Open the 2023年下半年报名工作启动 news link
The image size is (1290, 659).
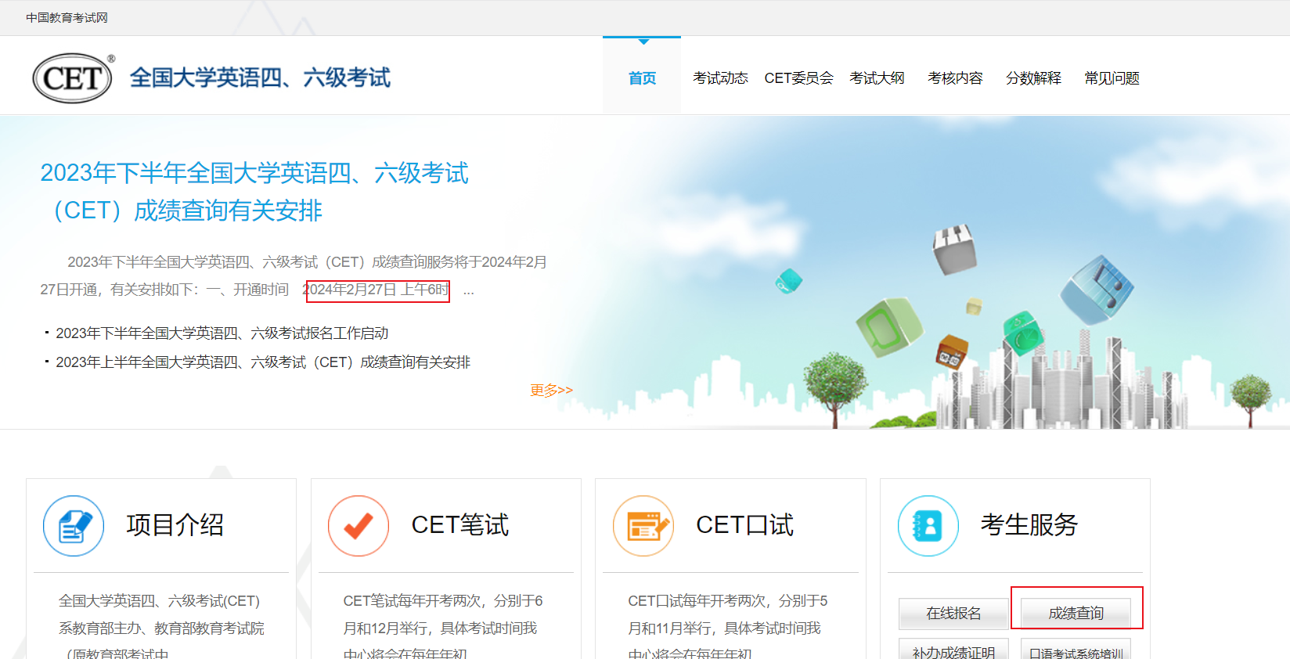click(222, 333)
